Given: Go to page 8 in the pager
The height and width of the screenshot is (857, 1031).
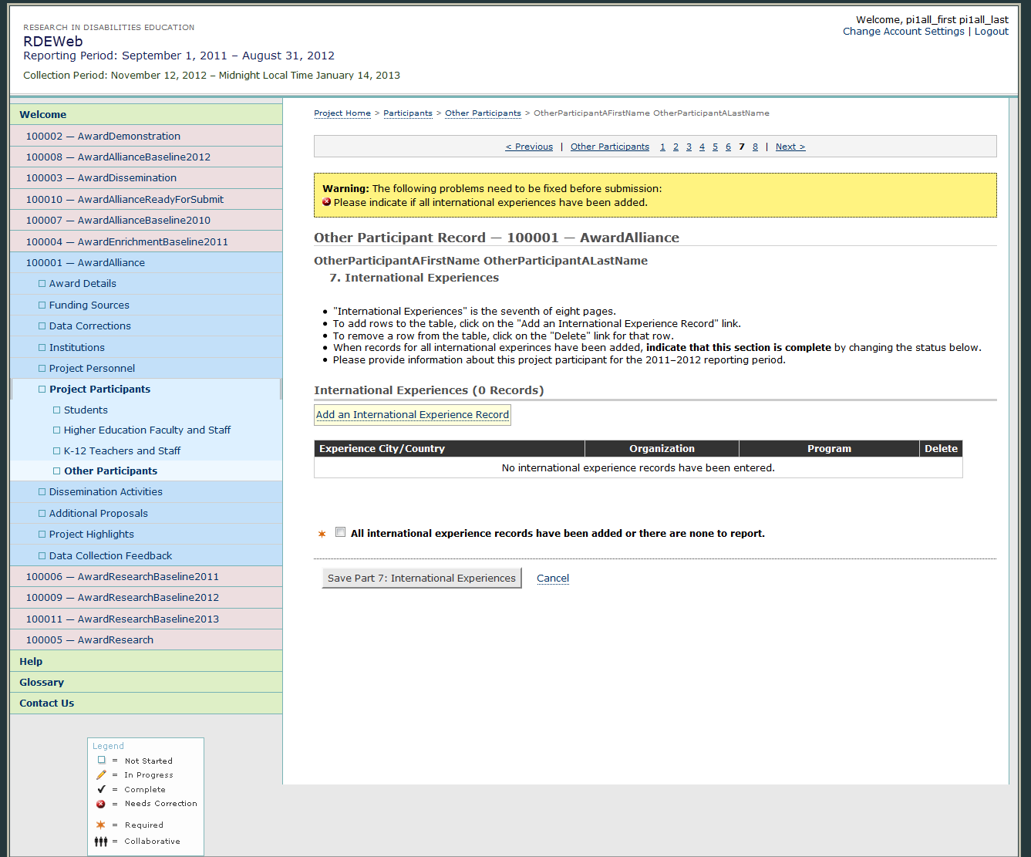Looking at the screenshot, I should coord(755,147).
